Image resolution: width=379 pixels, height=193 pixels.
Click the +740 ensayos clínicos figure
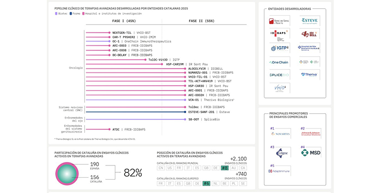241,174
